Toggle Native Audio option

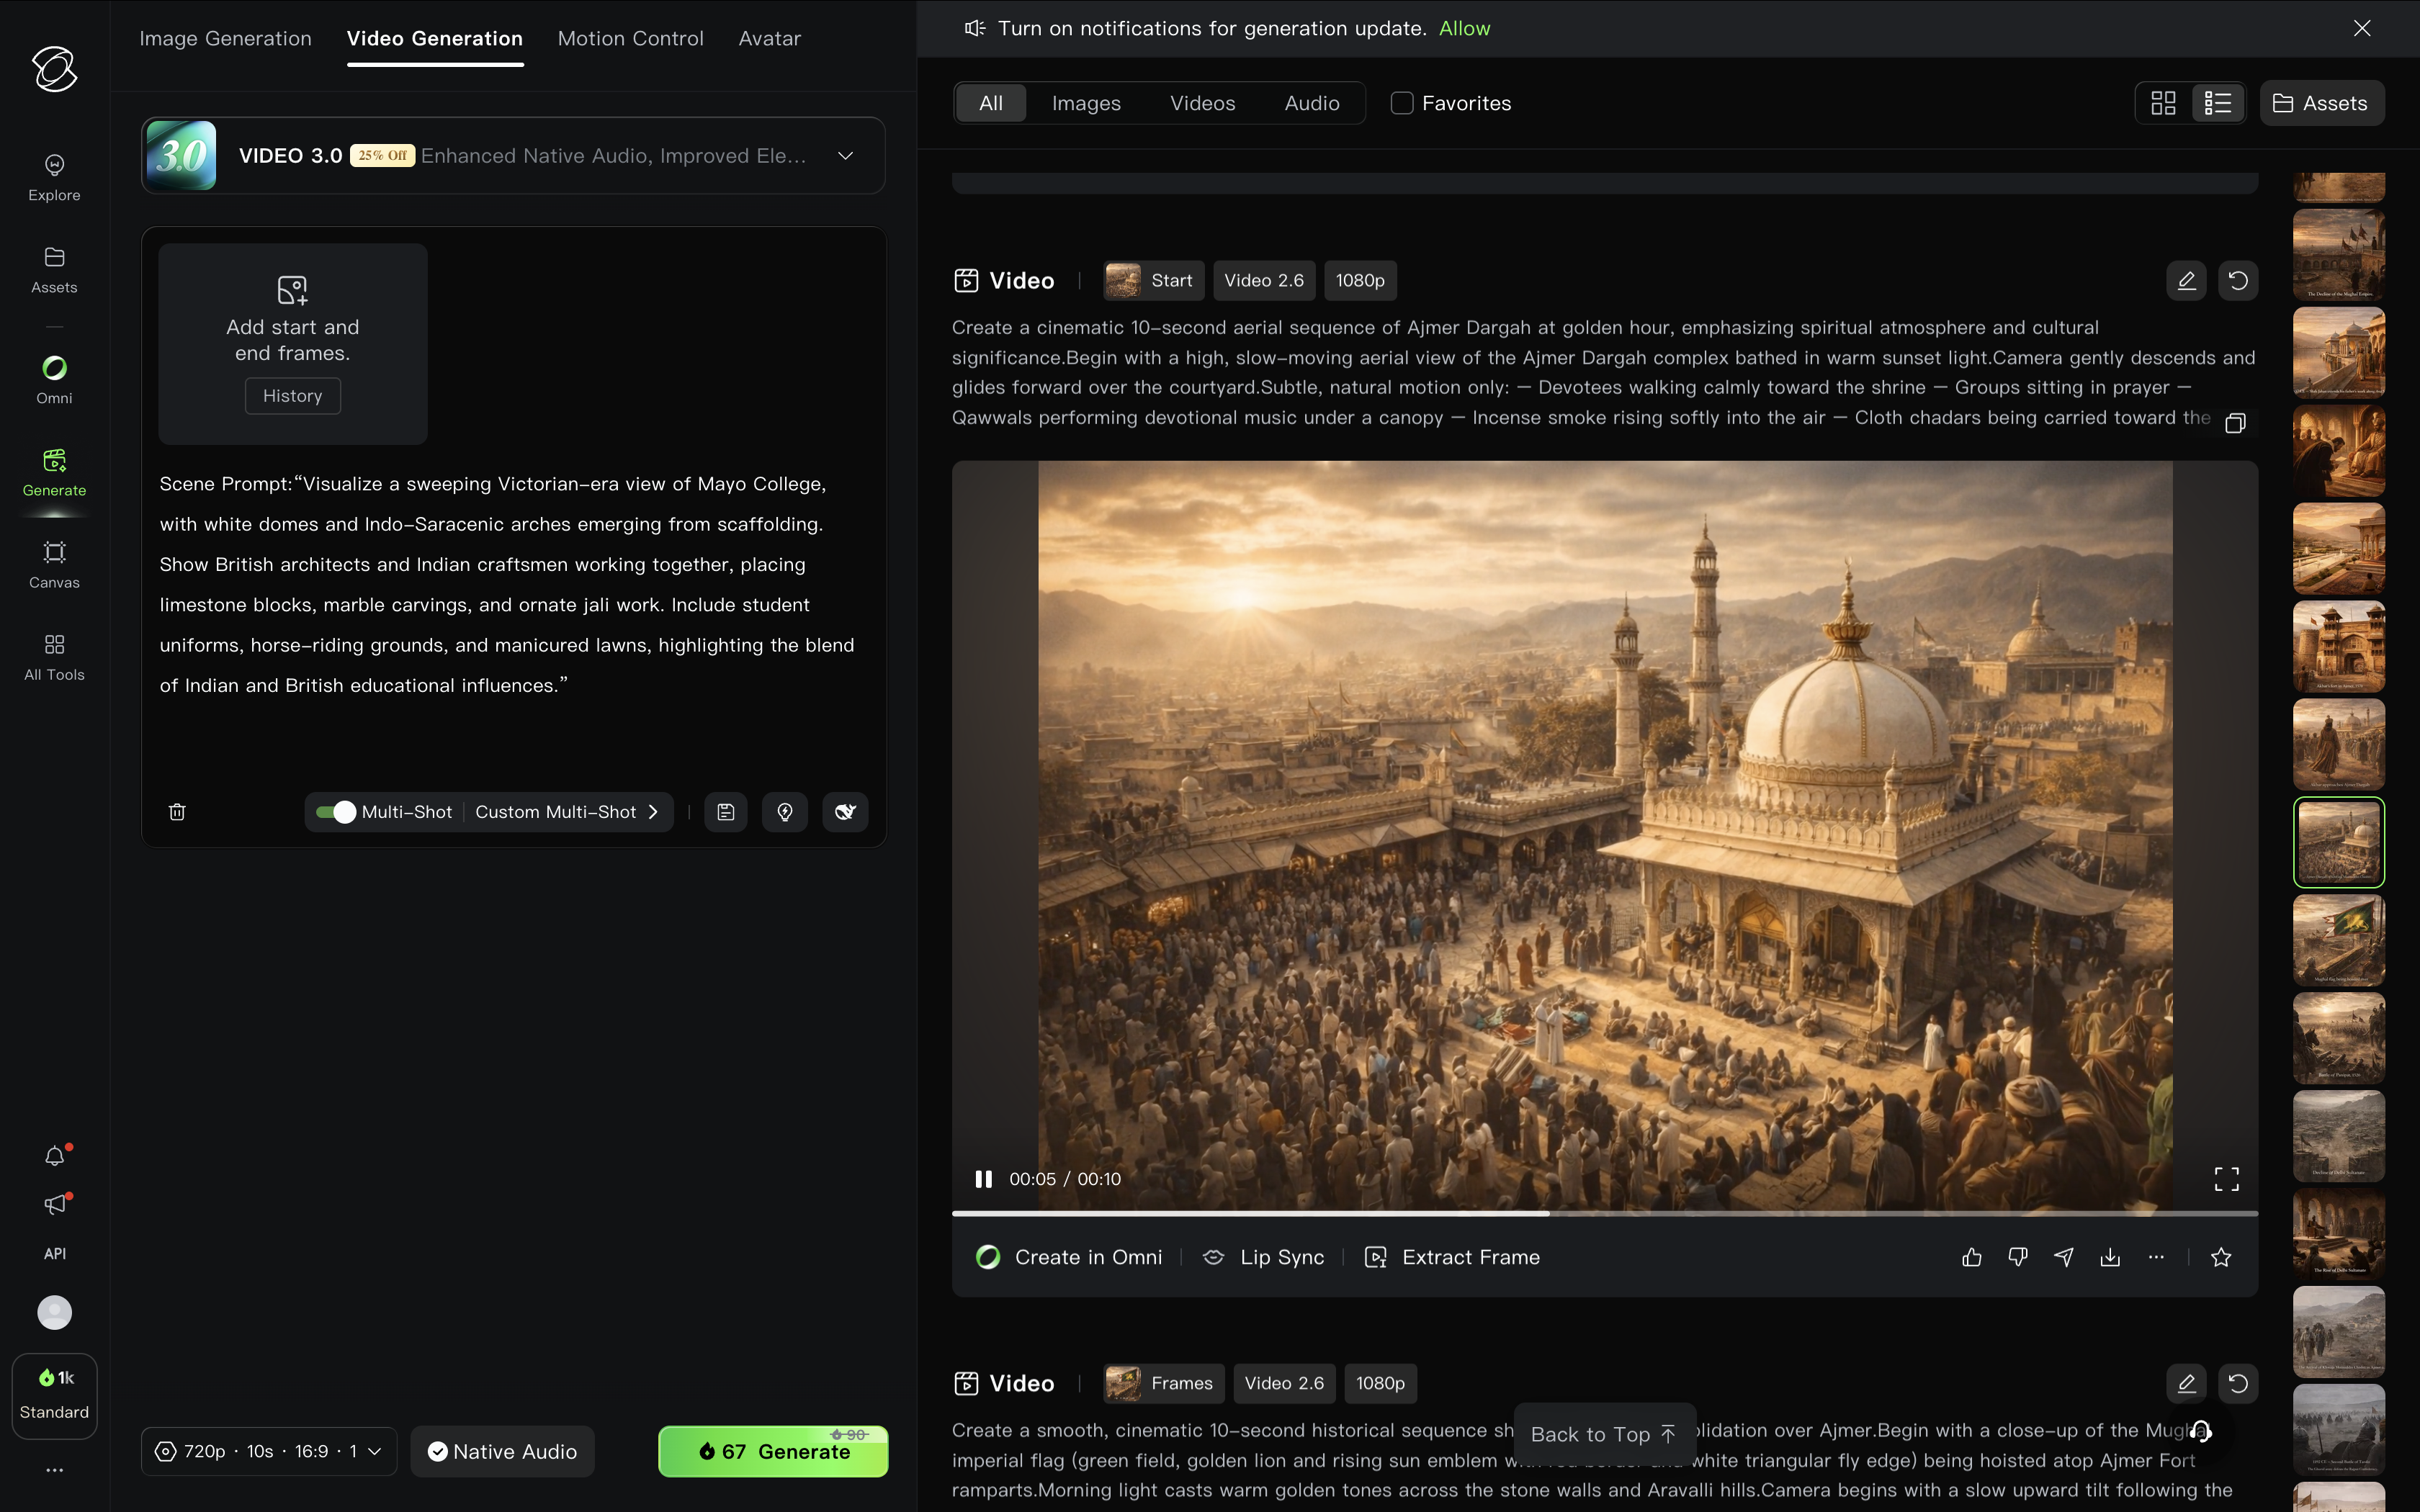503,1451
